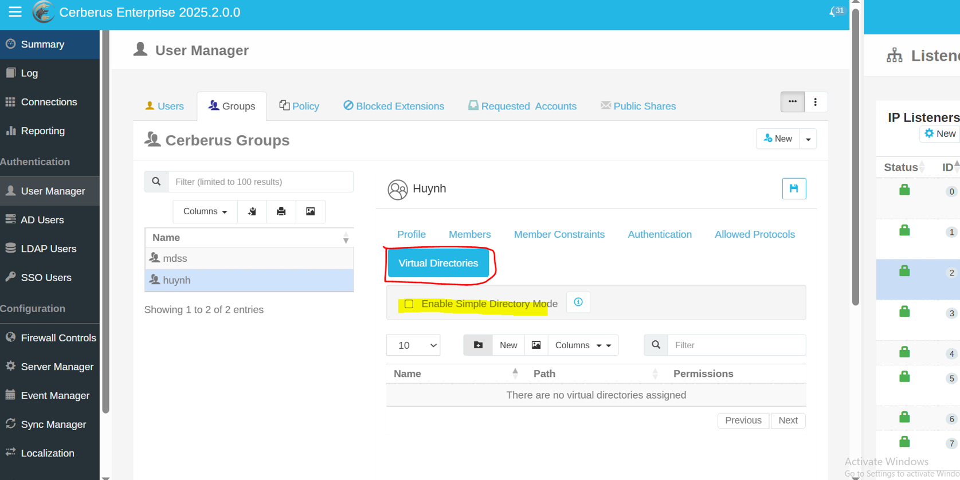Expand the New group dropdown arrow

coord(808,139)
